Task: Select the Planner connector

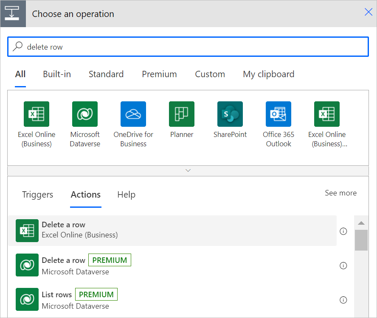Action: click(x=181, y=114)
